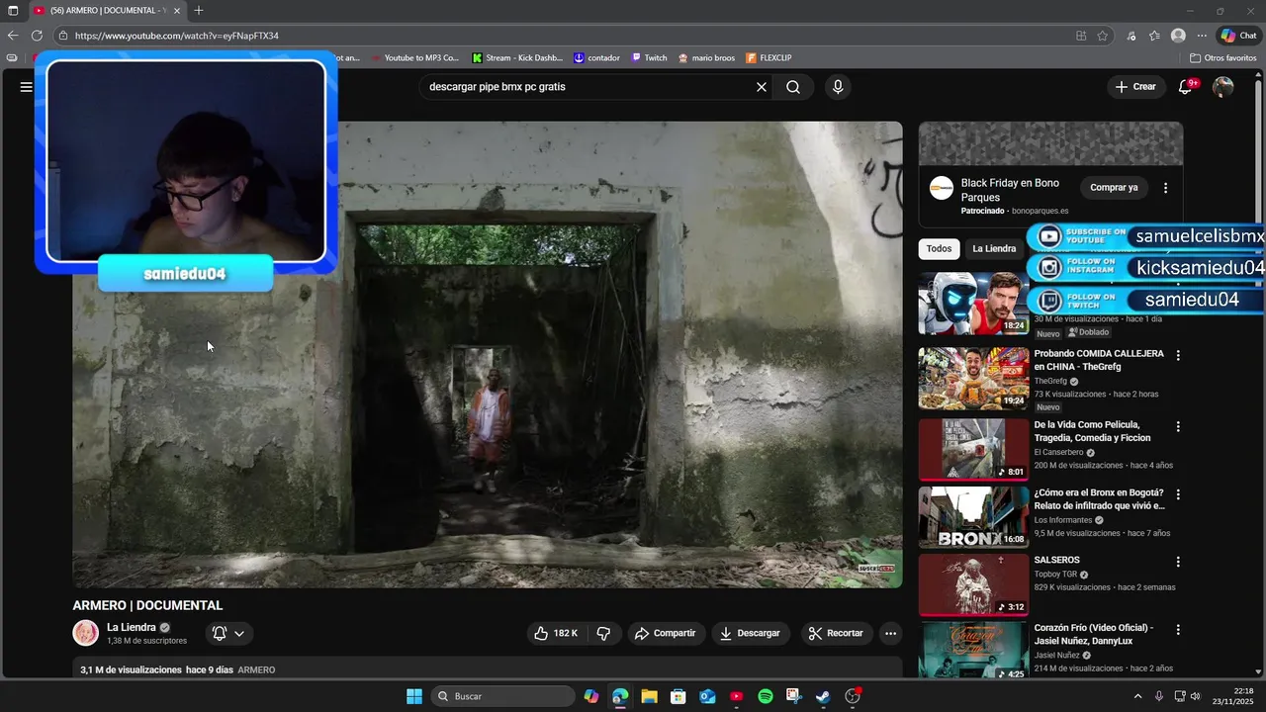Viewport: 1266px width, 712px height.
Task: Show hidden system tray icons
Action: pos(1137,696)
